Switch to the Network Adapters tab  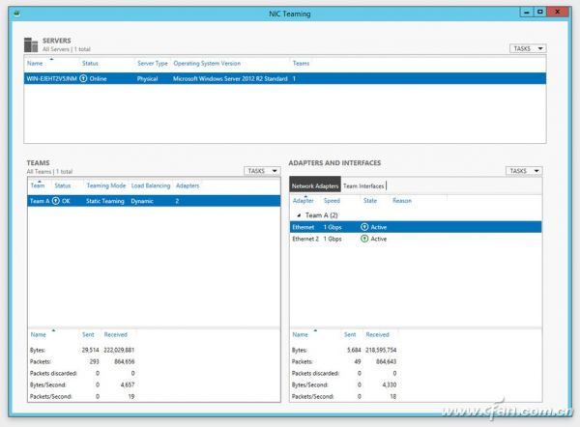[315, 185]
